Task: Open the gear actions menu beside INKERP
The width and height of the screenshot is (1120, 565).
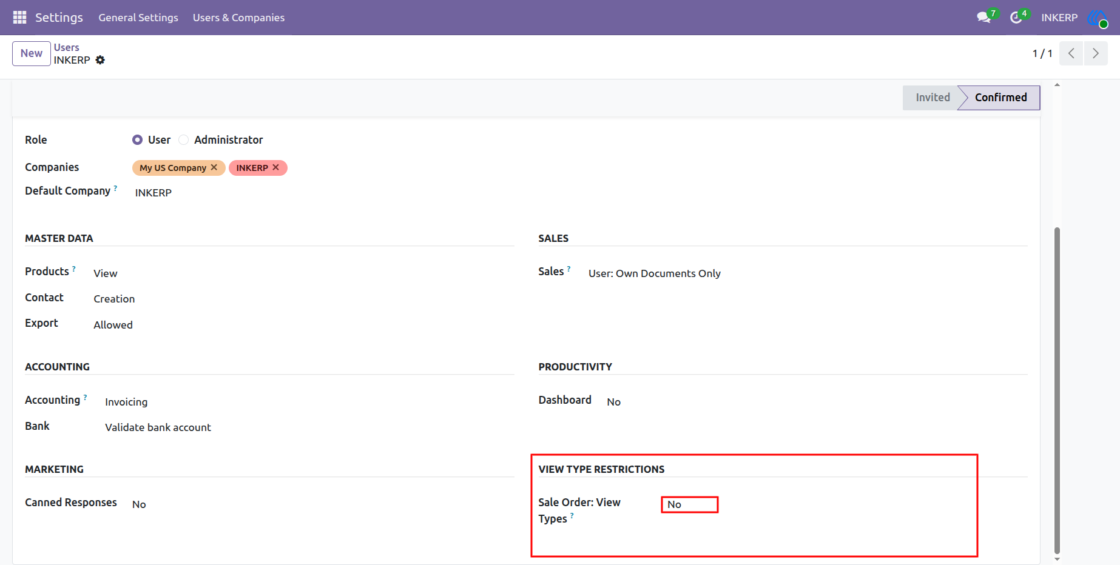Action: [x=100, y=60]
